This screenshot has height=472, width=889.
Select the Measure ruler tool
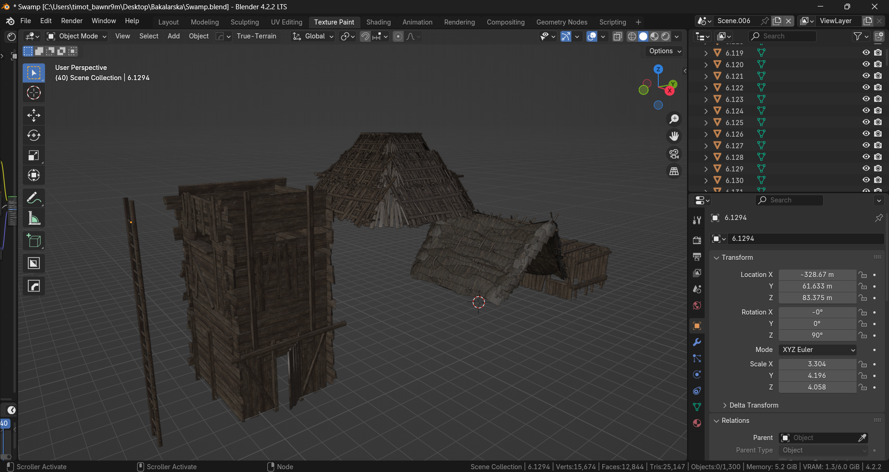click(34, 218)
